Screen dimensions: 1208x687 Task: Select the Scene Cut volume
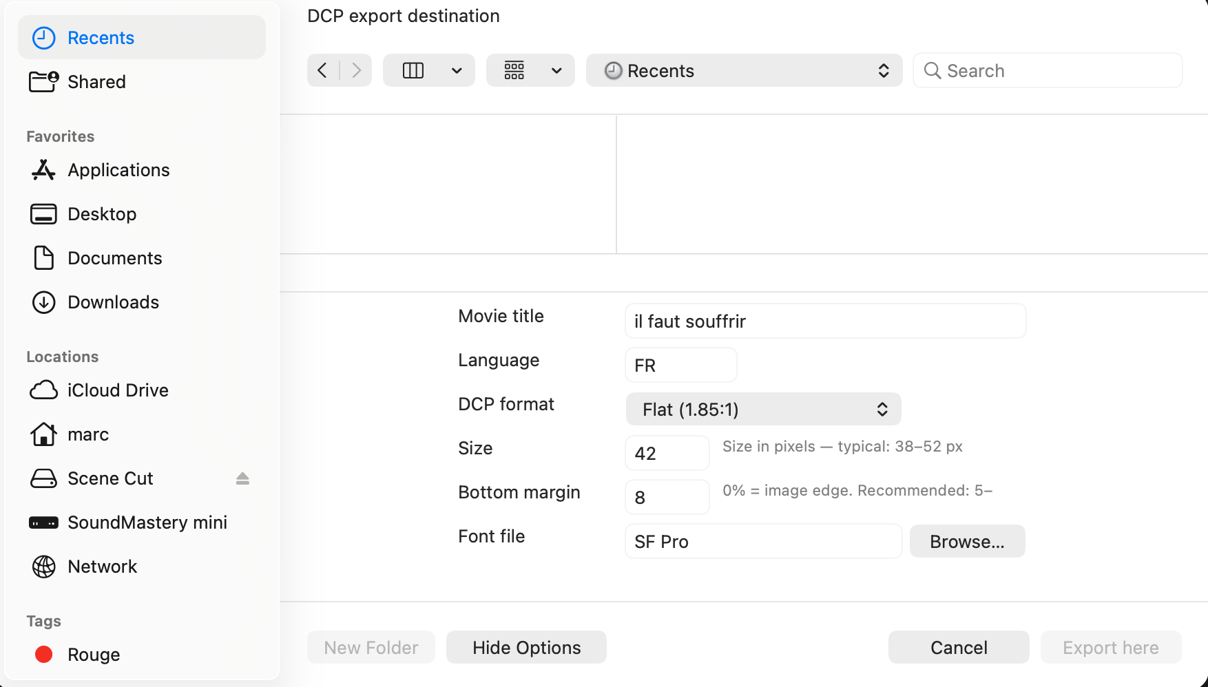pos(110,478)
